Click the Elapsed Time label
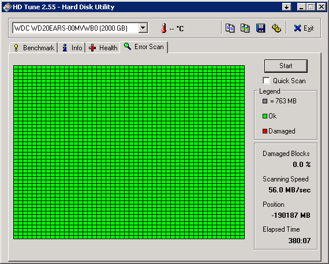Screen dimensions: 329x264 (x=281, y=229)
